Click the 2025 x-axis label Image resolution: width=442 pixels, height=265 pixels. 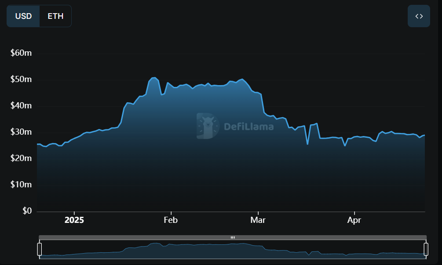pyautogui.click(x=74, y=220)
